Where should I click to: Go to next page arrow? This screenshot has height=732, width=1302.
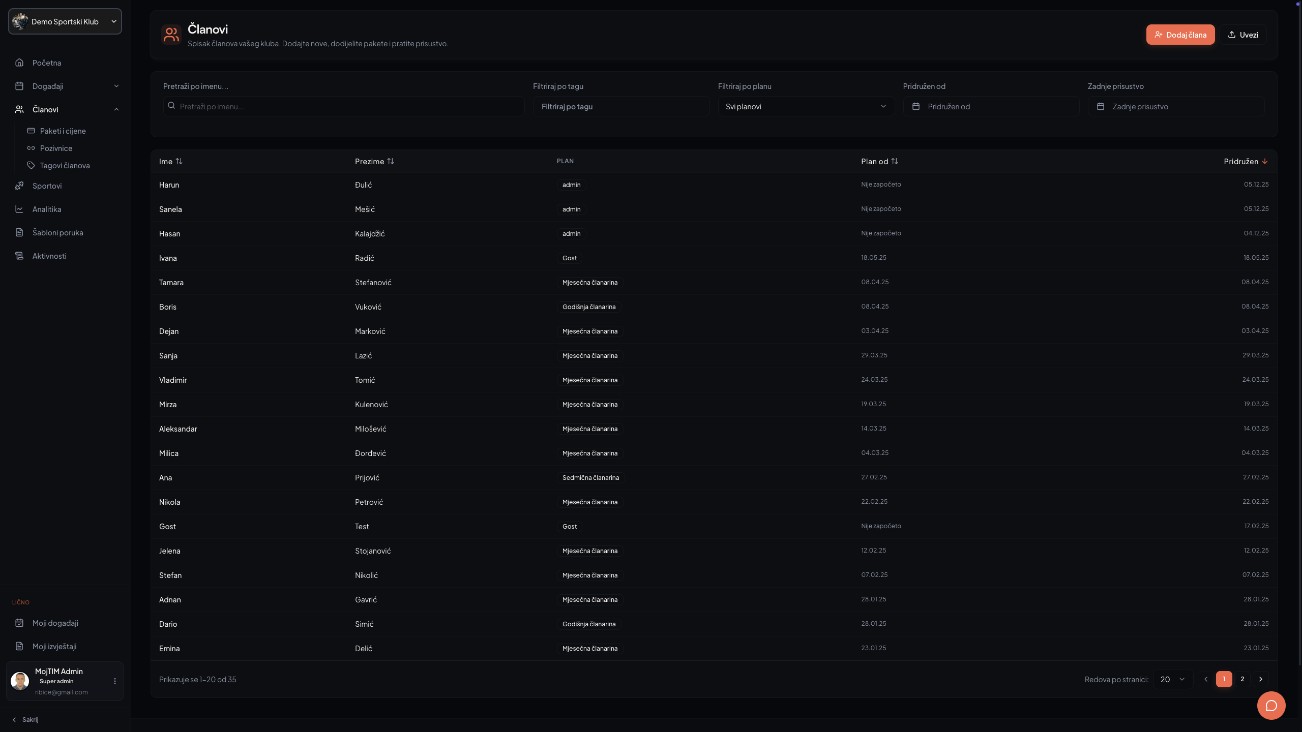[x=1261, y=679]
